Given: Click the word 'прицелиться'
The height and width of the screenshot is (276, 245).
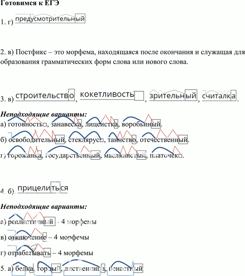Looking at the screenshot, I should pos(43,188).
